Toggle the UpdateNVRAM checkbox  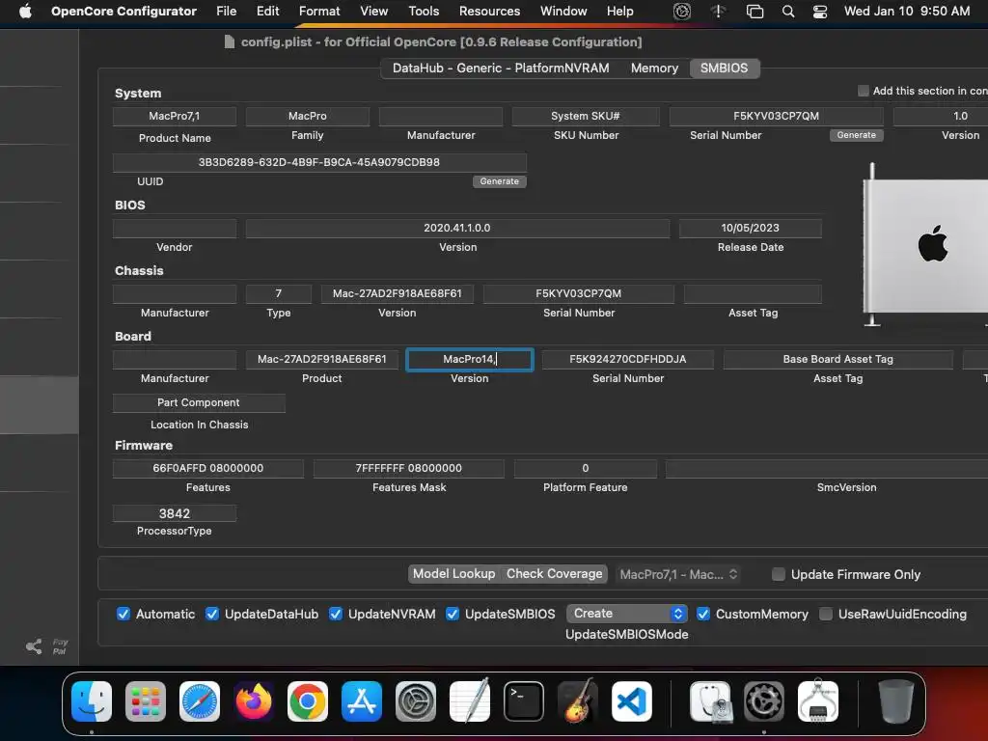coord(336,614)
